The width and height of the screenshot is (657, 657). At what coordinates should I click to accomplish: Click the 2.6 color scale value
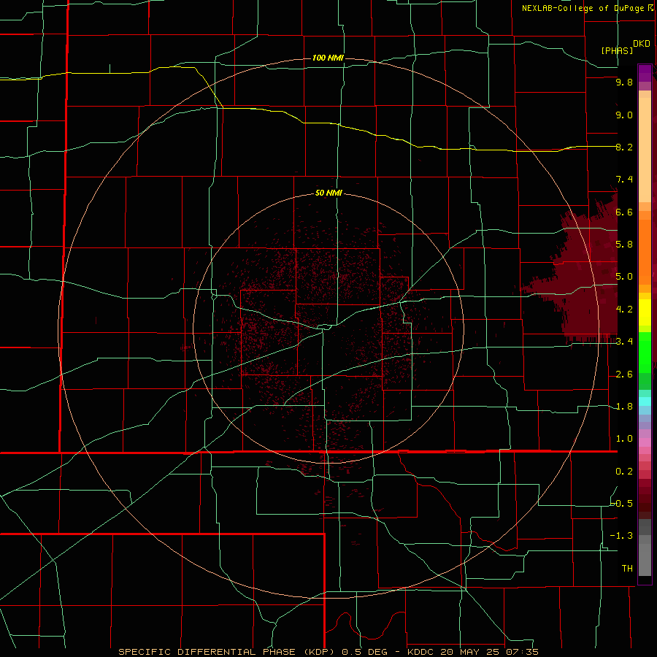tap(624, 374)
